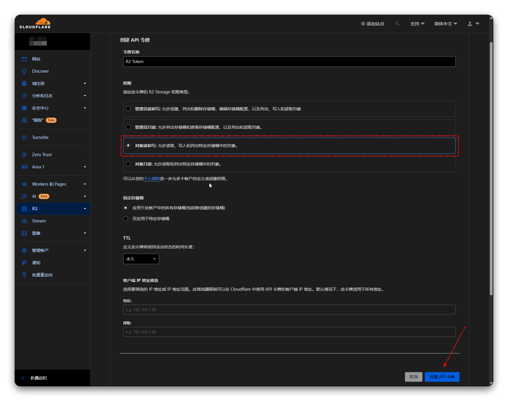508x401 pixels.
Task: Click the Area 1 mail icon
Action: coord(24,167)
